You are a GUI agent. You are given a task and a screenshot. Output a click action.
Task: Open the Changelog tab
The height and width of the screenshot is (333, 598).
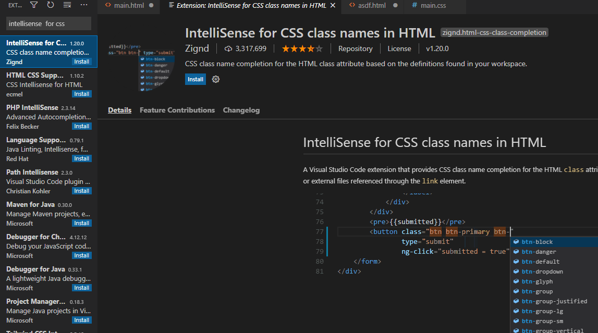click(x=241, y=110)
